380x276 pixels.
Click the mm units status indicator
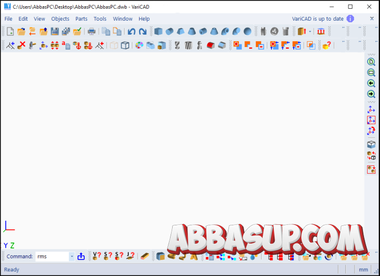click(363, 269)
